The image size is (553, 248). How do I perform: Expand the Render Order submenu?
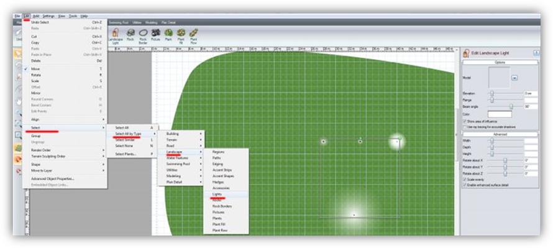(65, 150)
